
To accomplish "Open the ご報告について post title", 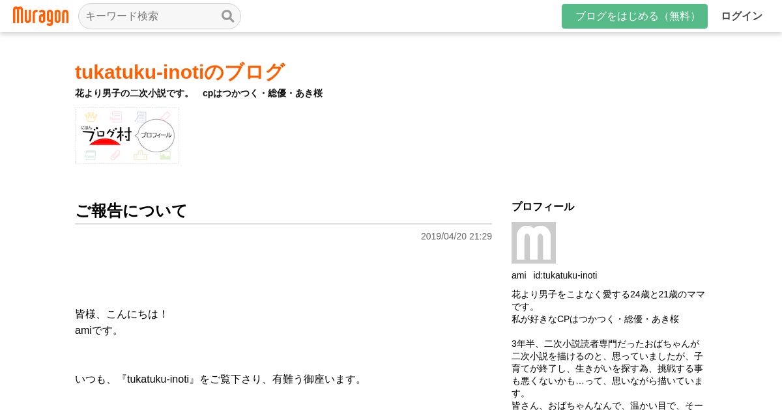I will pyautogui.click(x=131, y=211).
